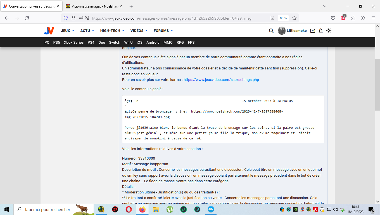
Task: Open Opera from the Windows taskbar
Action: tap(129, 209)
